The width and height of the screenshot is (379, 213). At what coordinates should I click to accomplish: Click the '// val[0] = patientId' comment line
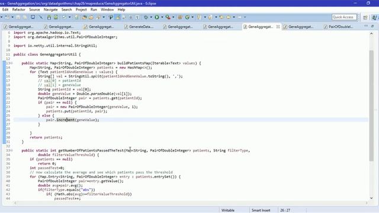pos(59,80)
